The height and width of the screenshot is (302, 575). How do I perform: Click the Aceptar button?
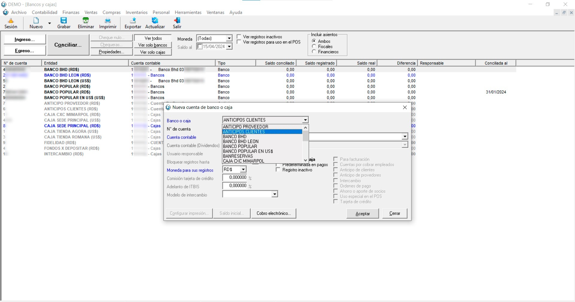[362, 214]
